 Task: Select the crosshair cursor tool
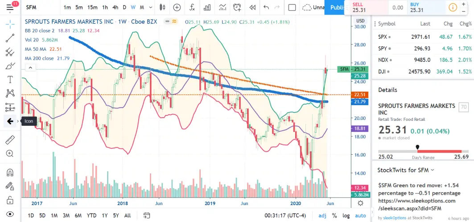[x=10, y=25]
